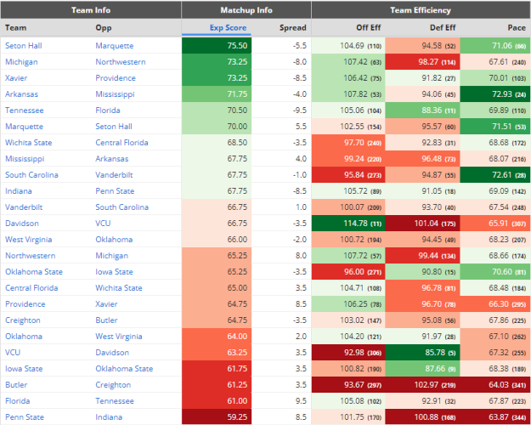The width and height of the screenshot is (531, 425).
Task: Select Iowa State's 87.66 Def Eff cell
Action: [x=422, y=368]
